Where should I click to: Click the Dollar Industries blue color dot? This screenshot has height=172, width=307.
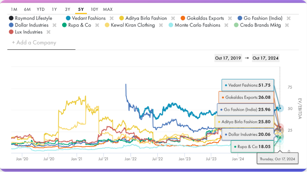pyautogui.click(x=11, y=25)
